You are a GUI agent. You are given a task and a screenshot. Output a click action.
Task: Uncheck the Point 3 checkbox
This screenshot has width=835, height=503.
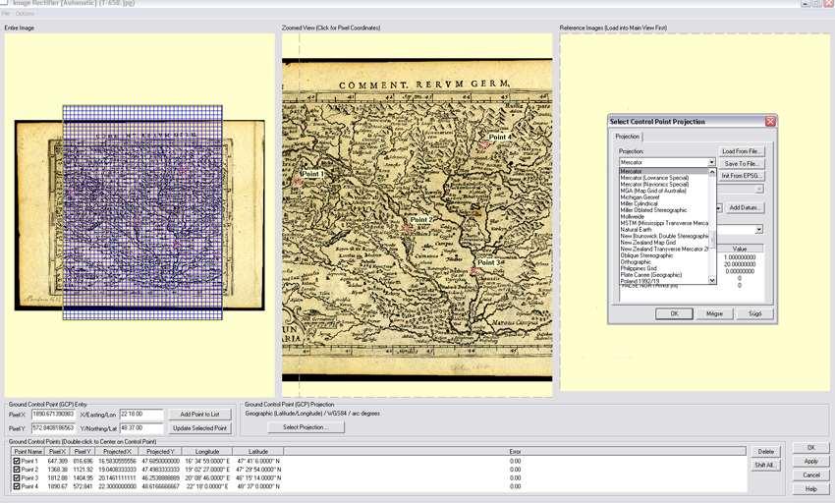pos(17,478)
